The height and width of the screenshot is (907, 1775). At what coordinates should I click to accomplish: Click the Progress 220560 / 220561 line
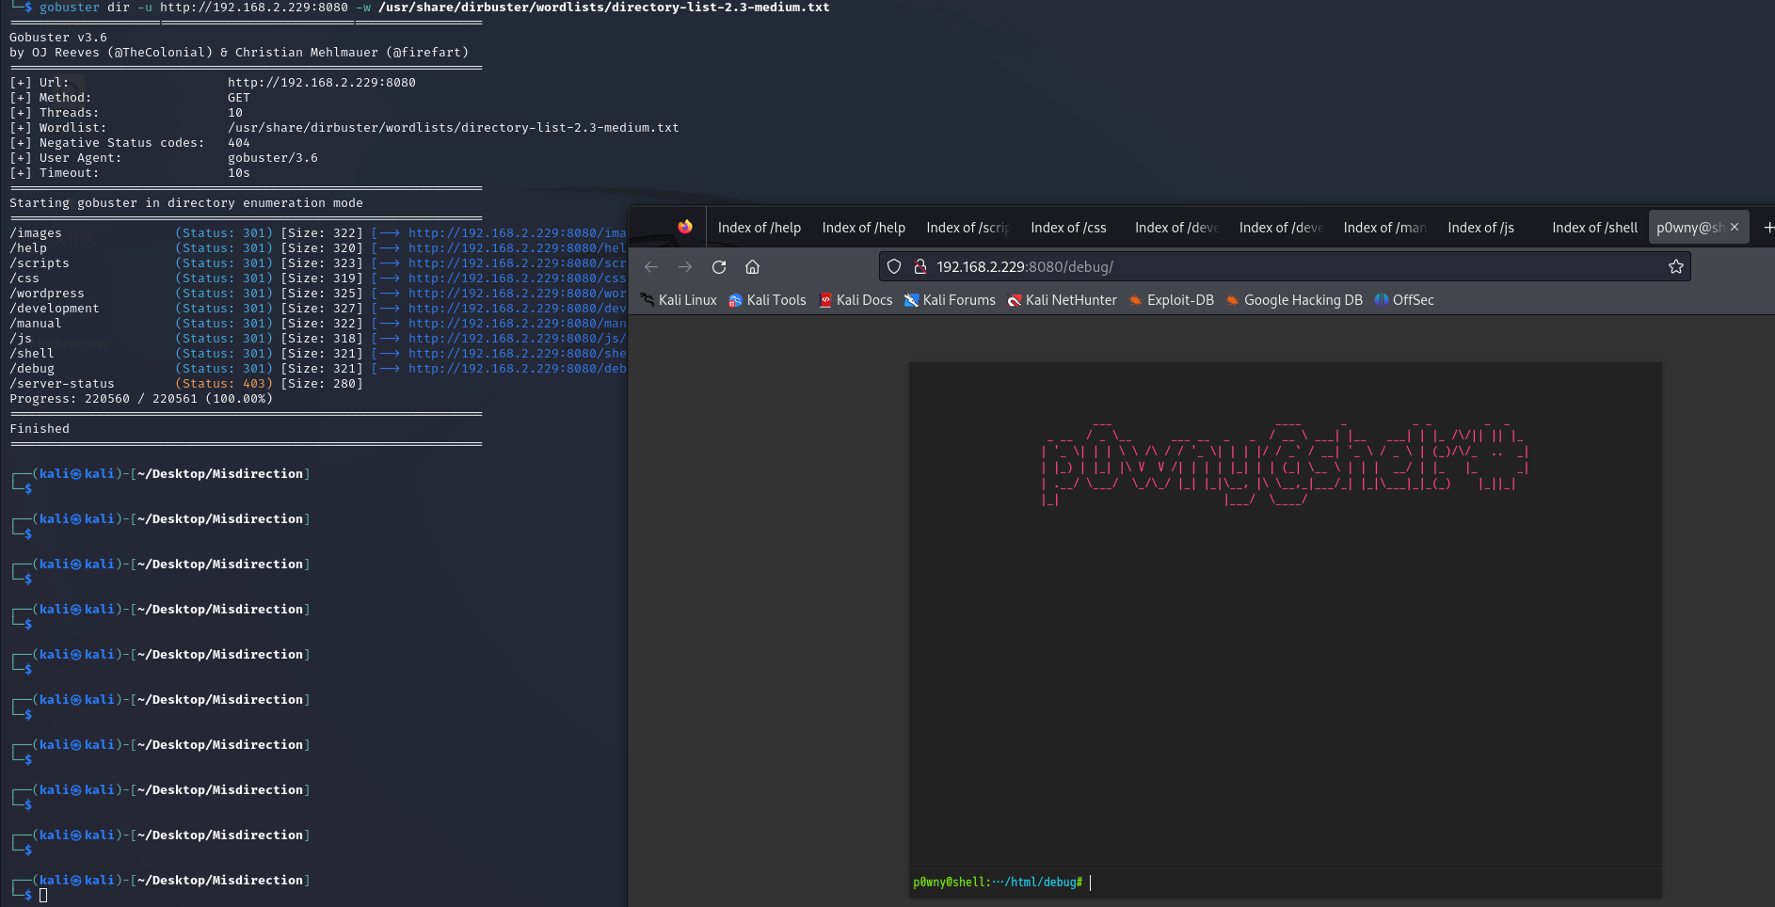(141, 399)
